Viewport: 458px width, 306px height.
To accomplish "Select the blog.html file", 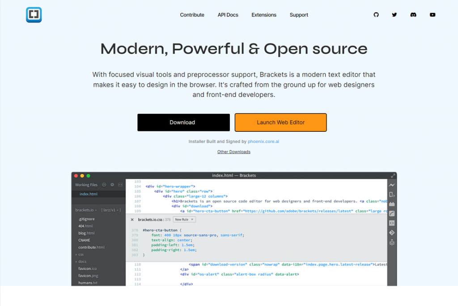I will coord(86,233).
